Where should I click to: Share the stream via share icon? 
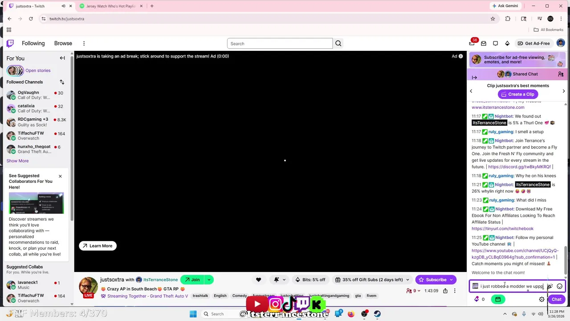tap(445, 291)
